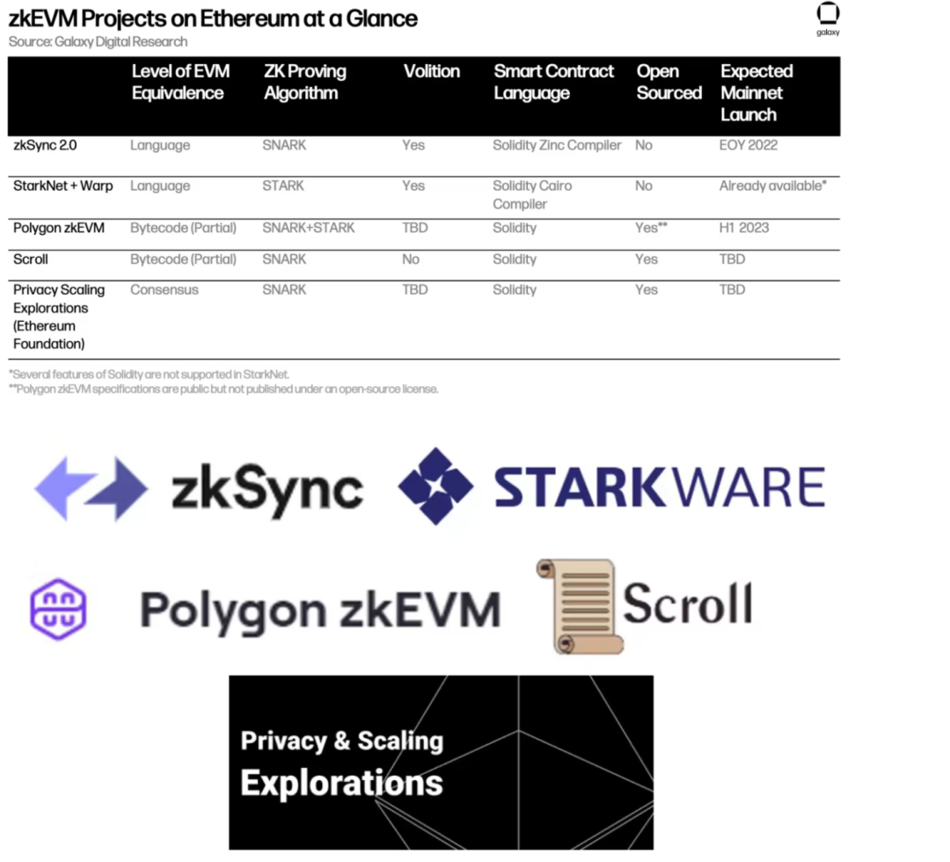The width and height of the screenshot is (950, 862).
Task: Click the StarkWare diamond logo icon
Action: (x=435, y=486)
